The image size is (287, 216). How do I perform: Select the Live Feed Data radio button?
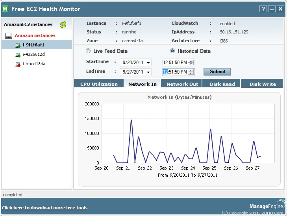click(88, 51)
